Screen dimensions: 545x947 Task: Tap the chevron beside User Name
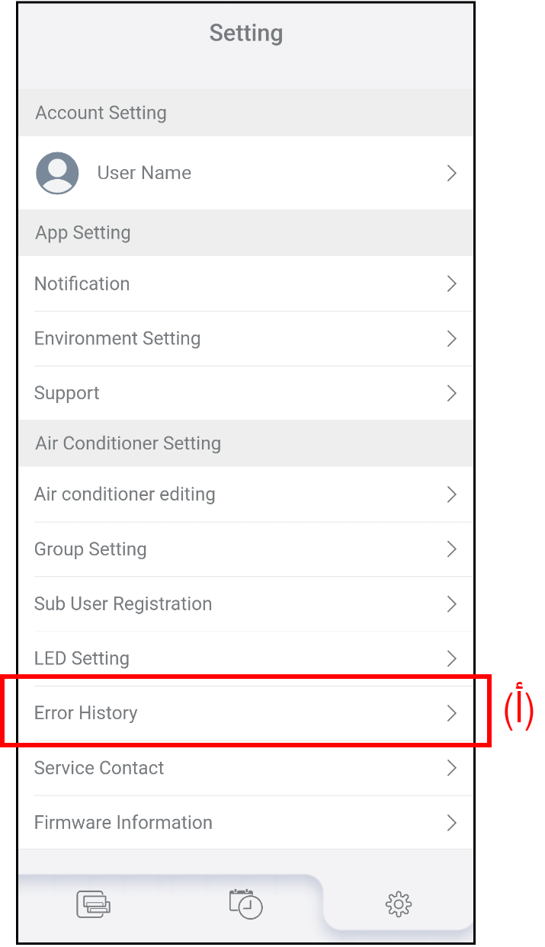coord(451,173)
